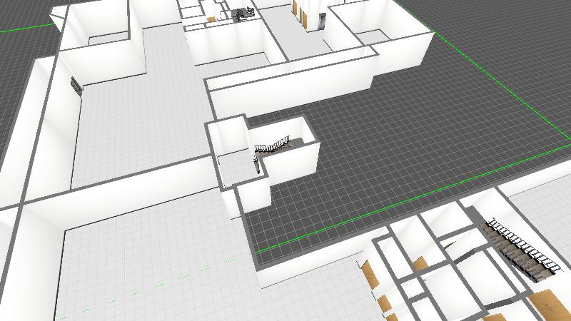
Task: Click the long railing staircase at lower right
Action: coord(522,248)
